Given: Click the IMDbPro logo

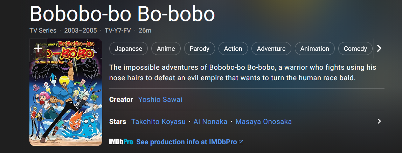Looking at the screenshot, I should coord(121,142).
